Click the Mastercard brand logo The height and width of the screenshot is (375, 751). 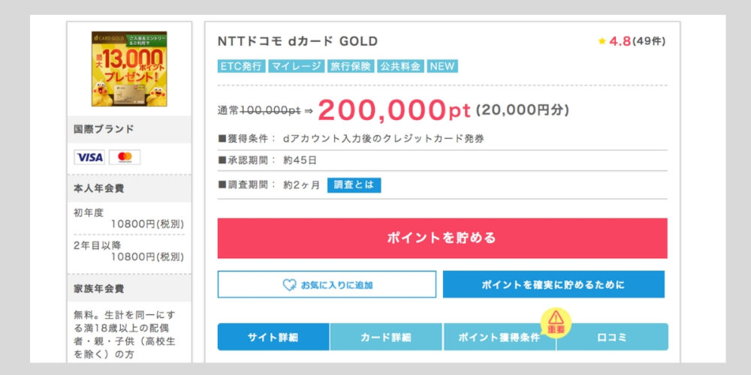[x=125, y=157]
